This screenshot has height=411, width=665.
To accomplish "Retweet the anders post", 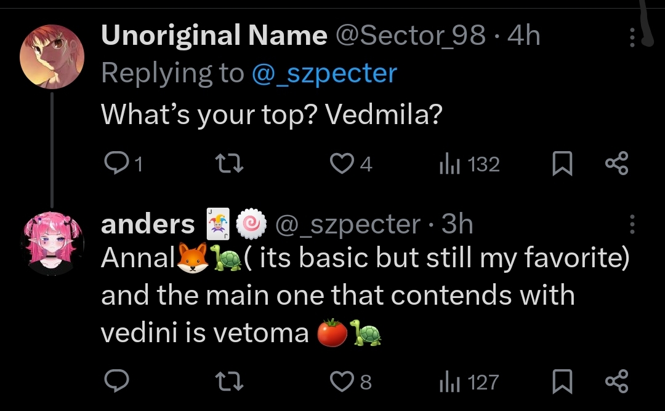I will (231, 382).
